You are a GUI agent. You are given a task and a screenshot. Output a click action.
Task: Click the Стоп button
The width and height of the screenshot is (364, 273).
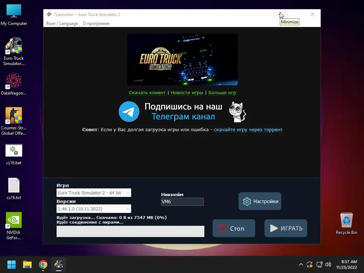(x=234, y=229)
